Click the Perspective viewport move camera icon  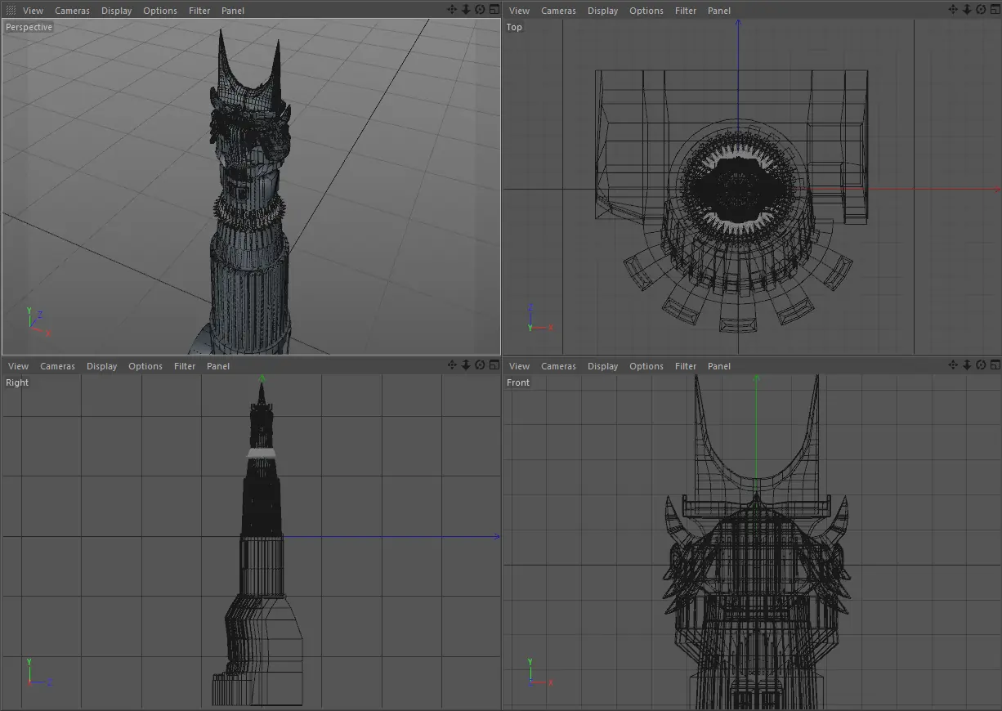[452, 10]
